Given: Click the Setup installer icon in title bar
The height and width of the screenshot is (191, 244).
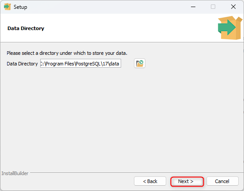Looking at the screenshot, I should pyautogui.click(x=8, y=7).
